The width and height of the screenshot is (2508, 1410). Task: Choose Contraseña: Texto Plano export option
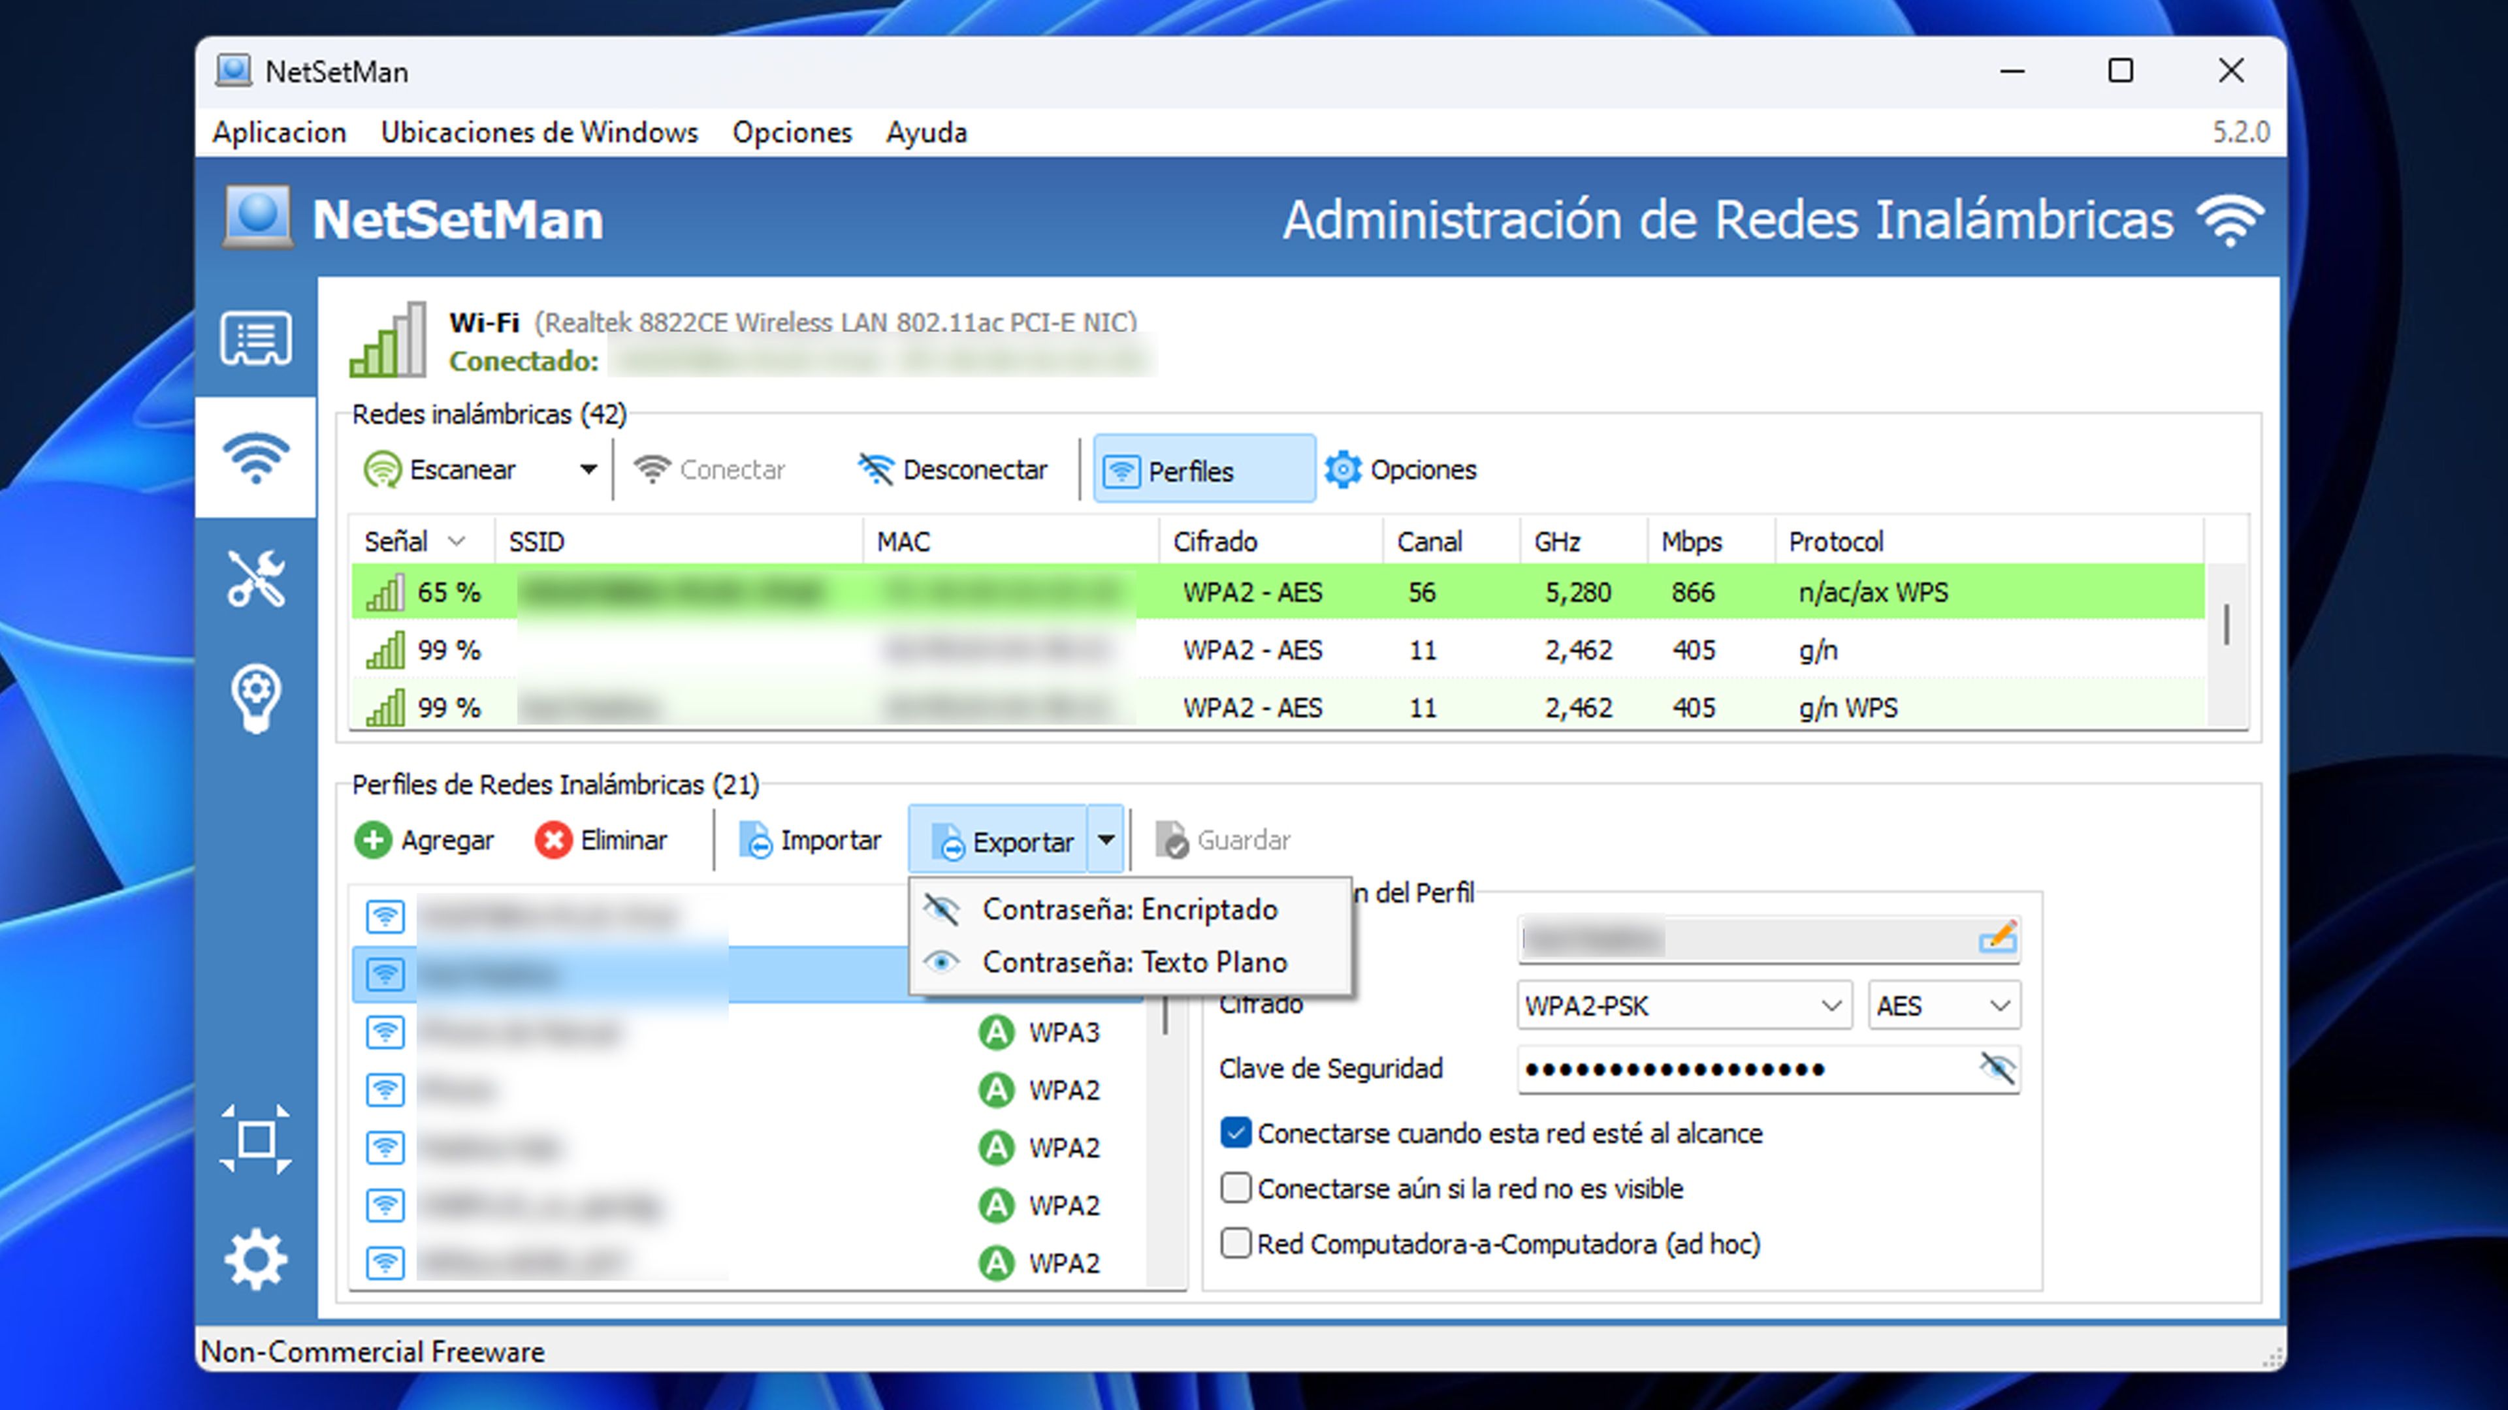[x=1129, y=962]
